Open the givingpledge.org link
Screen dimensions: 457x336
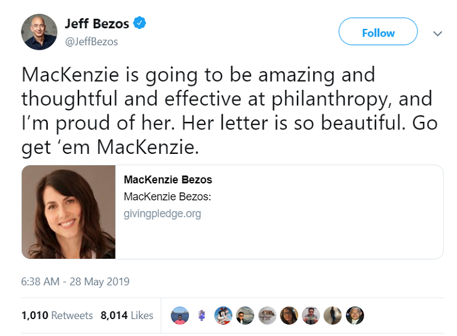click(x=163, y=214)
